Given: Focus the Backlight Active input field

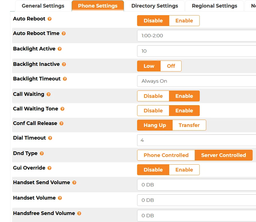Looking at the screenshot, I should click(x=197, y=51).
